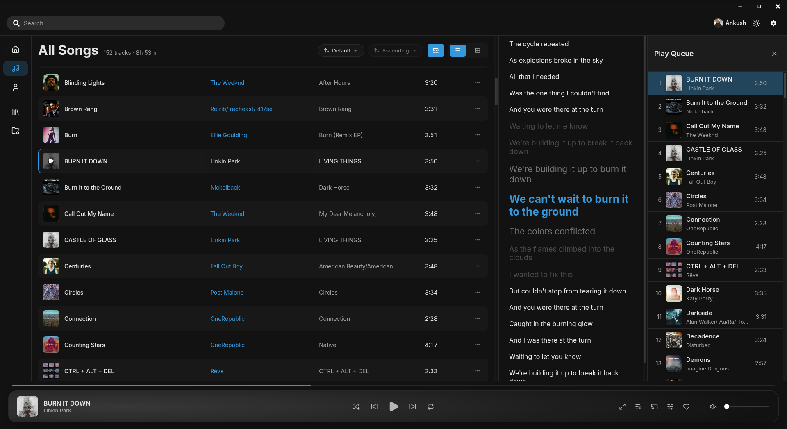Switch to list view layout
This screenshot has width=787, height=429.
(458, 50)
